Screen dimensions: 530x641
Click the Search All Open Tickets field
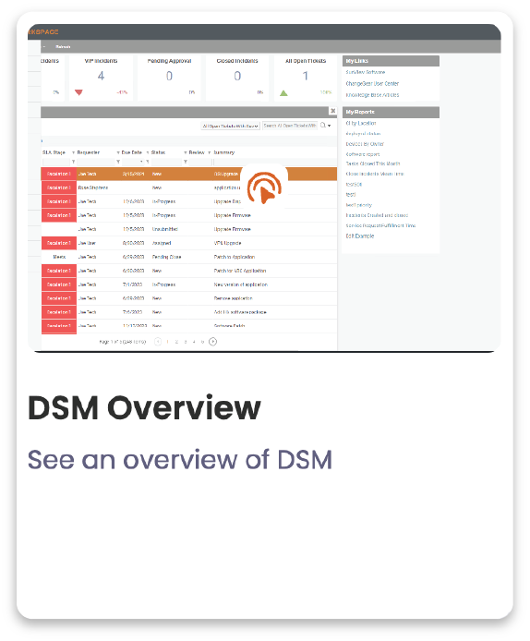tap(290, 126)
